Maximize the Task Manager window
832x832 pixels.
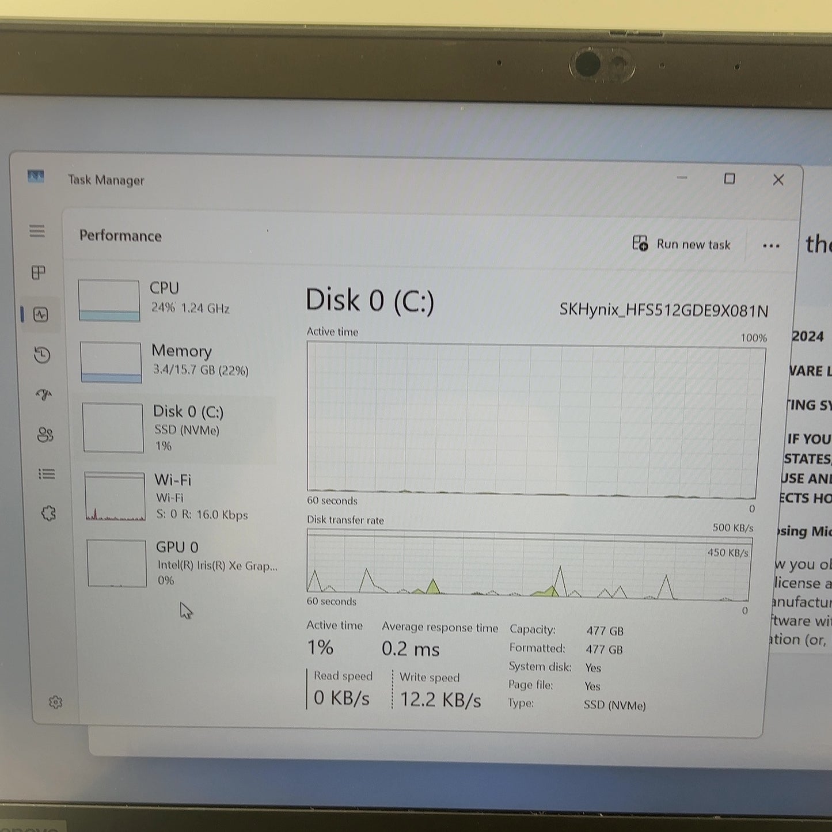pyautogui.click(x=730, y=179)
